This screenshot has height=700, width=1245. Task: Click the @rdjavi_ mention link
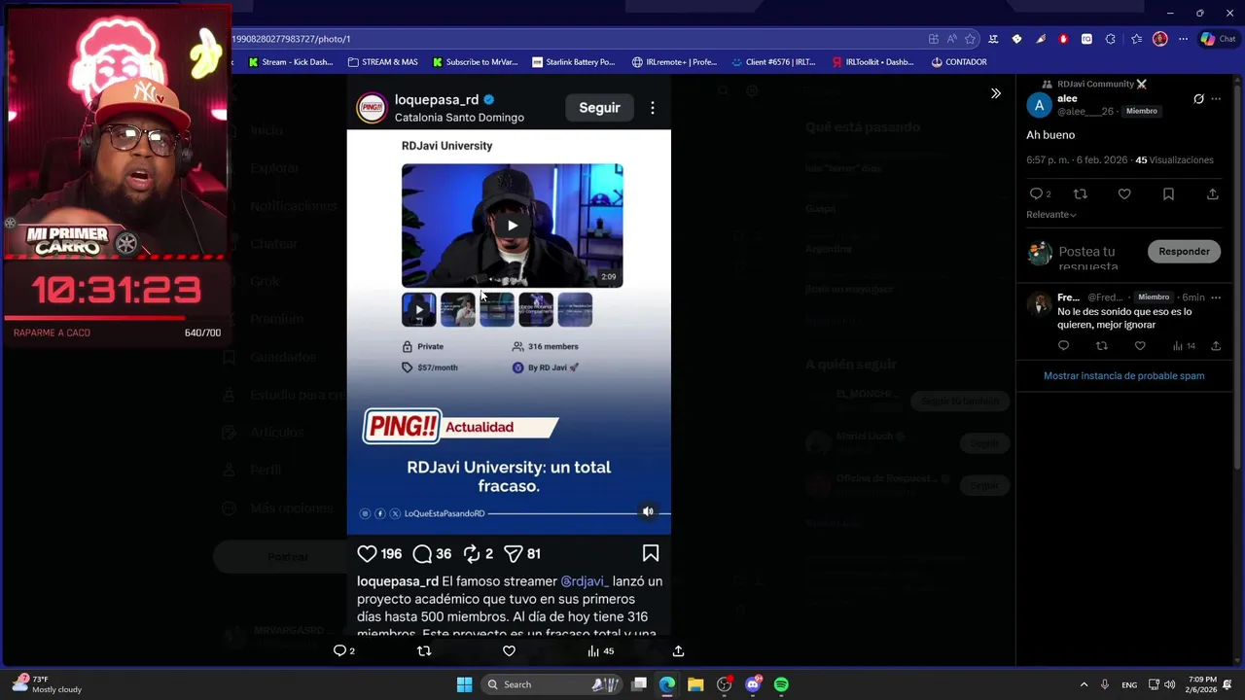(x=585, y=581)
